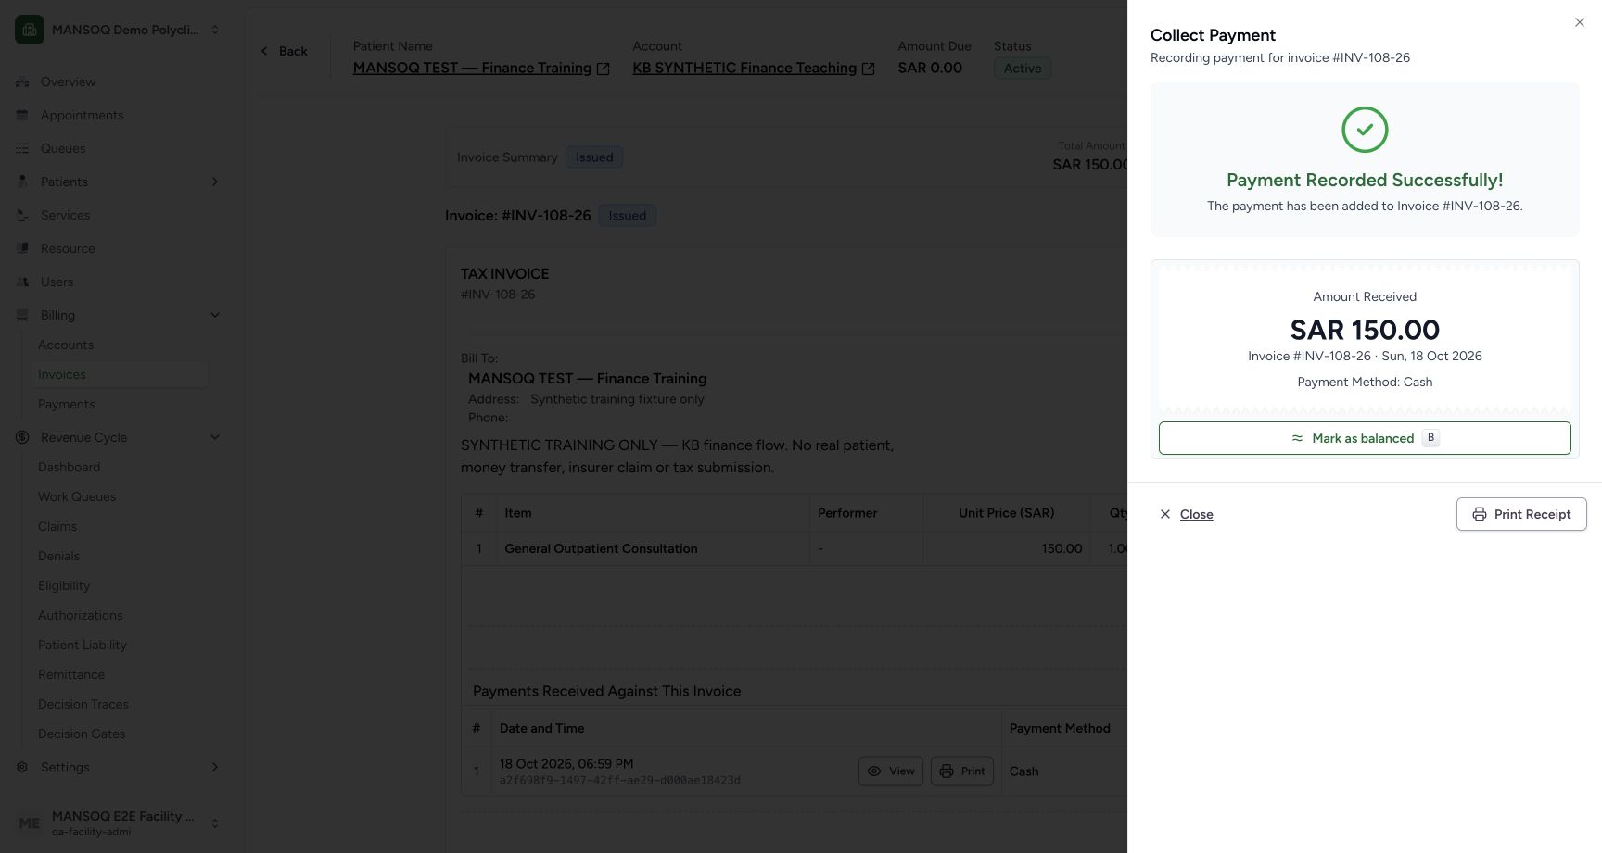Click the Services sidebar icon
The width and height of the screenshot is (1602, 853).
(x=22, y=215)
